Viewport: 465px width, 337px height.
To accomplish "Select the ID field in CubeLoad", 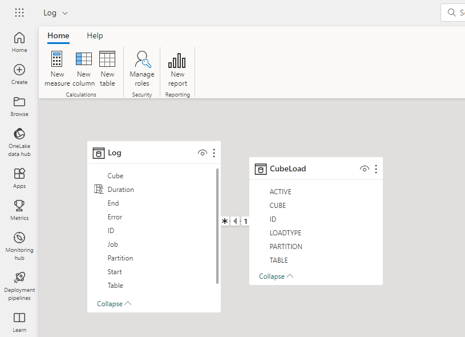I will pos(273,219).
